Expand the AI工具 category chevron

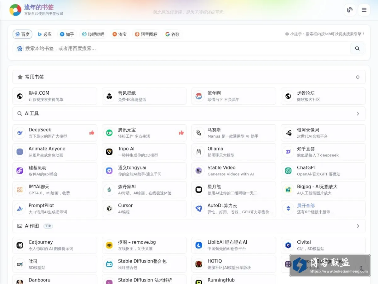click(x=358, y=114)
